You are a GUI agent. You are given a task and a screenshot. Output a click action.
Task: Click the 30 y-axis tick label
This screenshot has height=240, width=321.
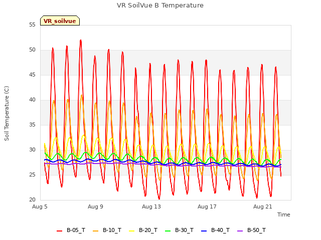pyautogui.click(x=32, y=150)
